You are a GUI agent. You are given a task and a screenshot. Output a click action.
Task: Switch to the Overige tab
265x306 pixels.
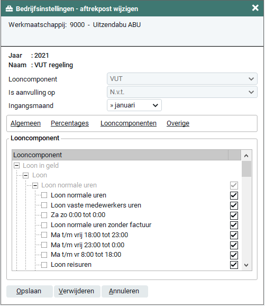178,123
